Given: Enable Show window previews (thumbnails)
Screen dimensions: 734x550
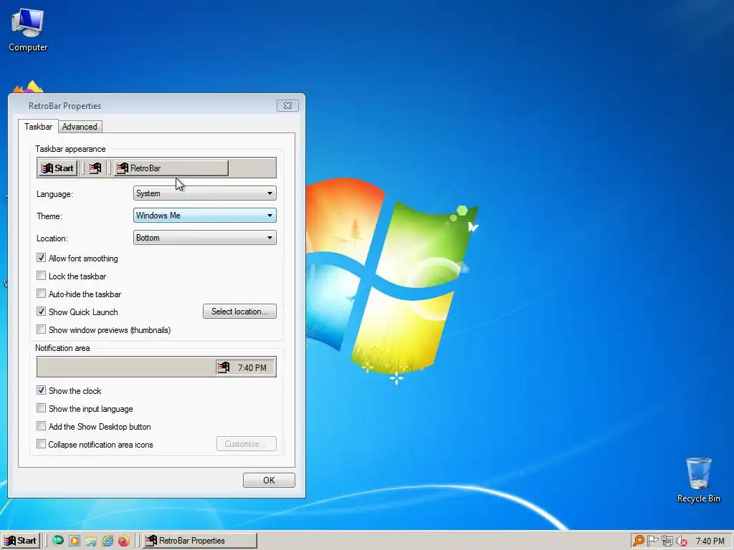Looking at the screenshot, I should tap(41, 329).
